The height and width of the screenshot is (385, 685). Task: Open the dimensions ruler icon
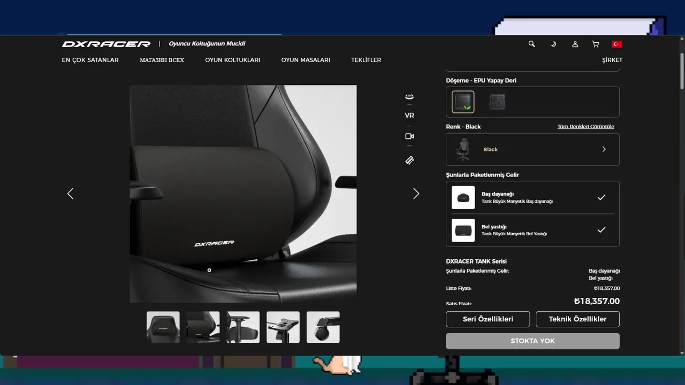[409, 160]
